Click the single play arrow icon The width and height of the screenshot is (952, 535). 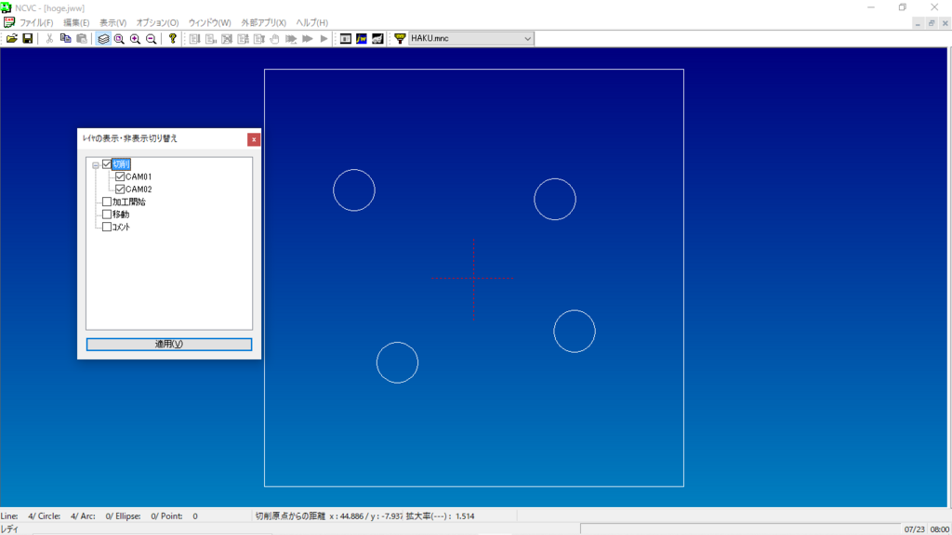324,38
